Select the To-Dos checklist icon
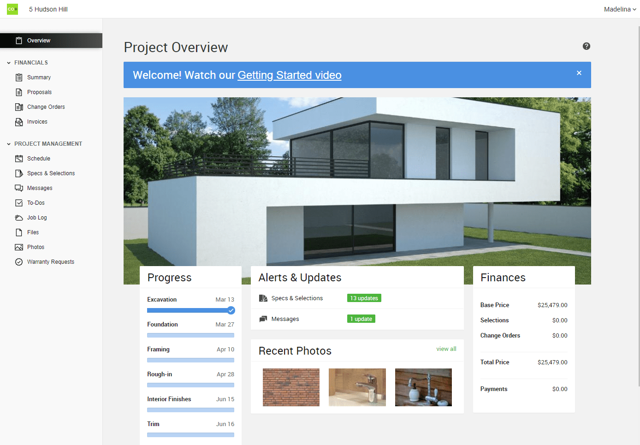This screenshot has height=445, width=640. [x=19, y=202]
